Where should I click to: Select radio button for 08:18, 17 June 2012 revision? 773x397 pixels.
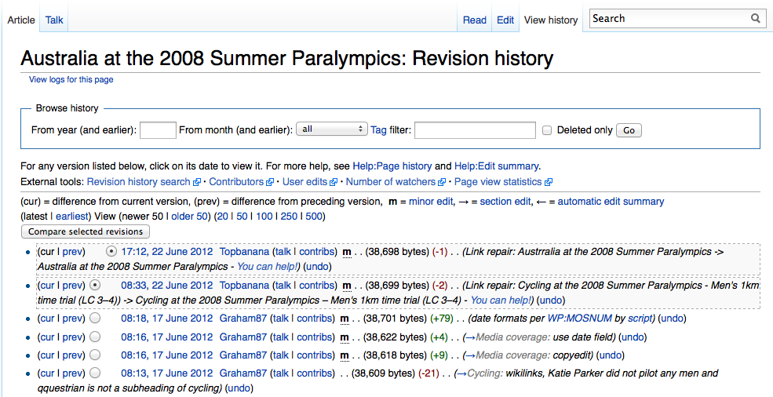click(96, 318)
